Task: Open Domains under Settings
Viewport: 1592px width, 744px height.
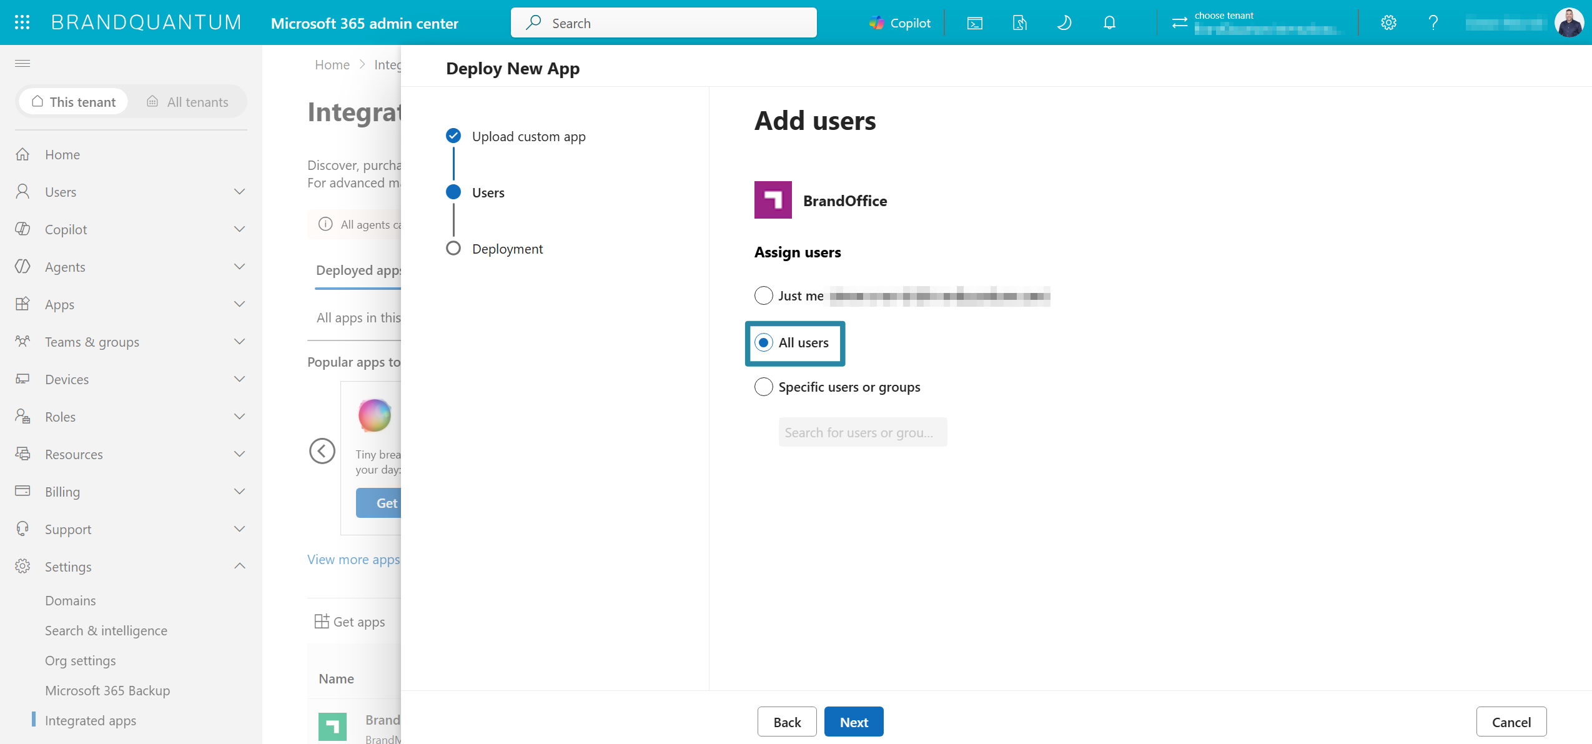Action: pos(70,600)
